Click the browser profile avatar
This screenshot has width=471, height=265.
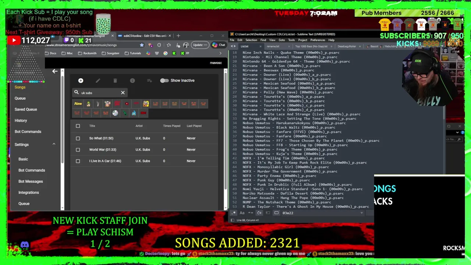(x=186, y=45)
